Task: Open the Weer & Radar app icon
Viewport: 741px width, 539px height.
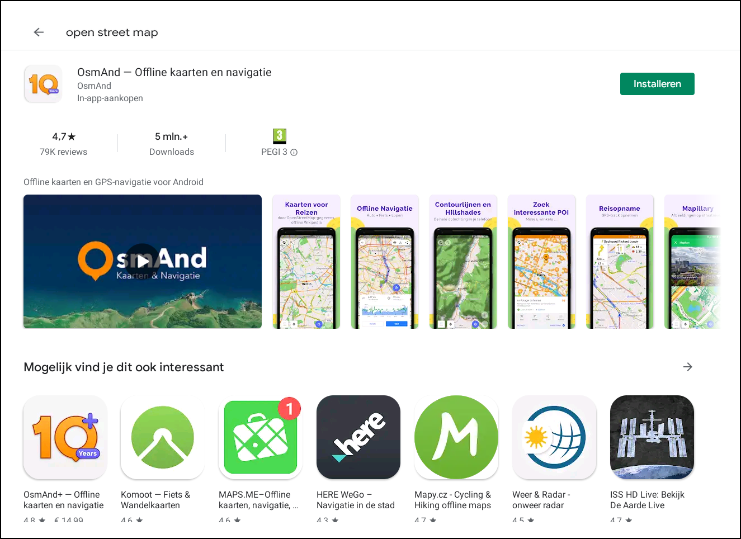Action: click(554, 437)
